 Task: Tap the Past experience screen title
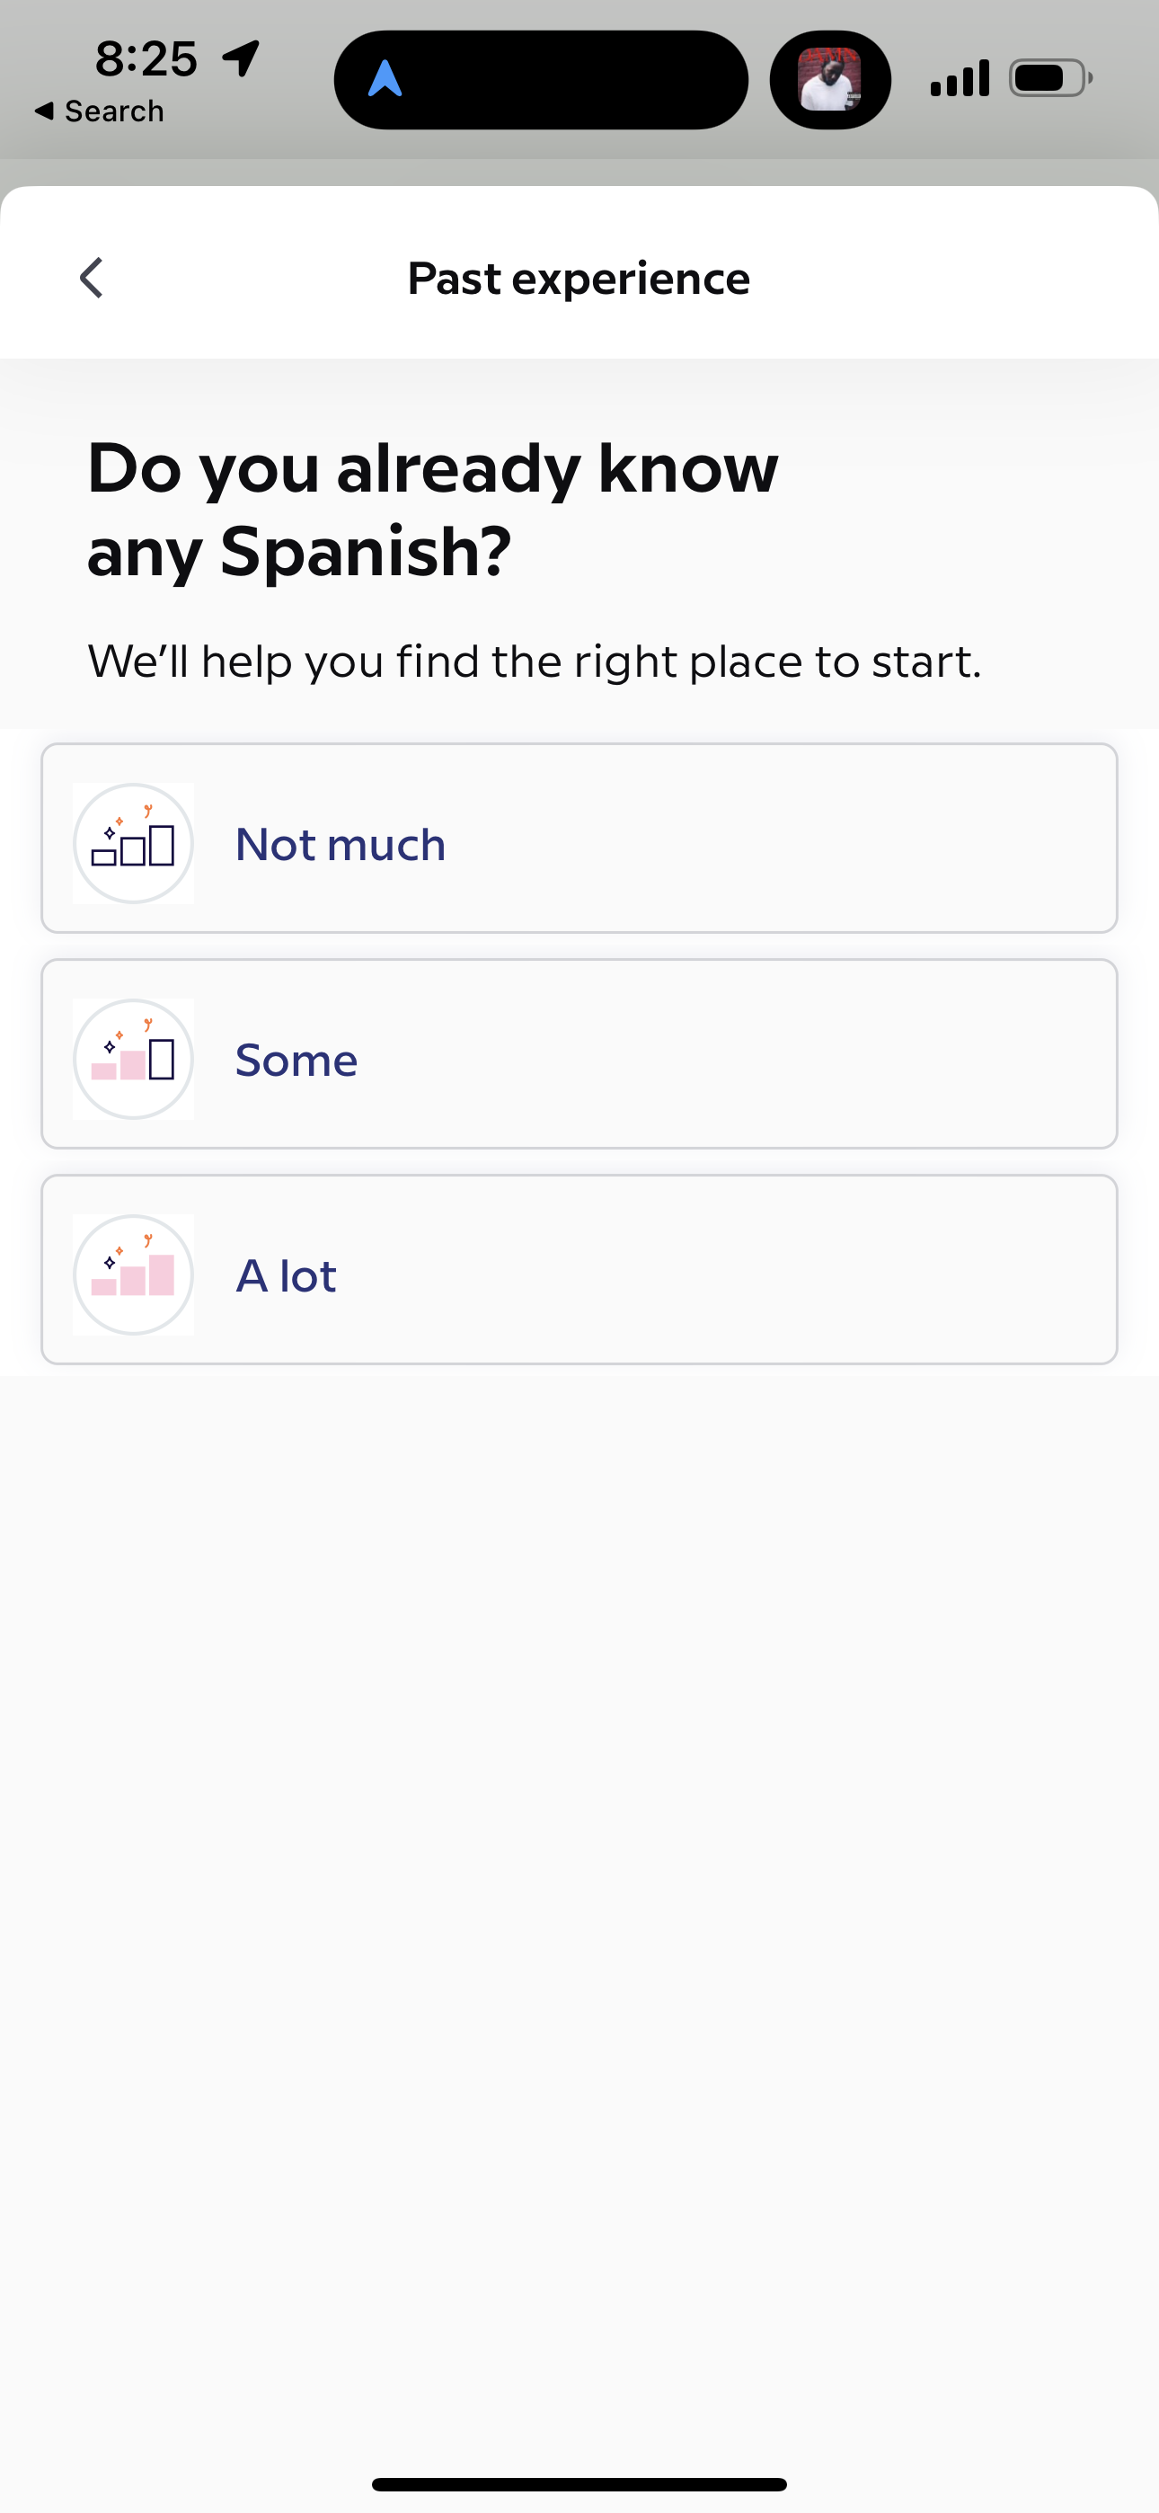pyautogui.click(x=579, y=277)
